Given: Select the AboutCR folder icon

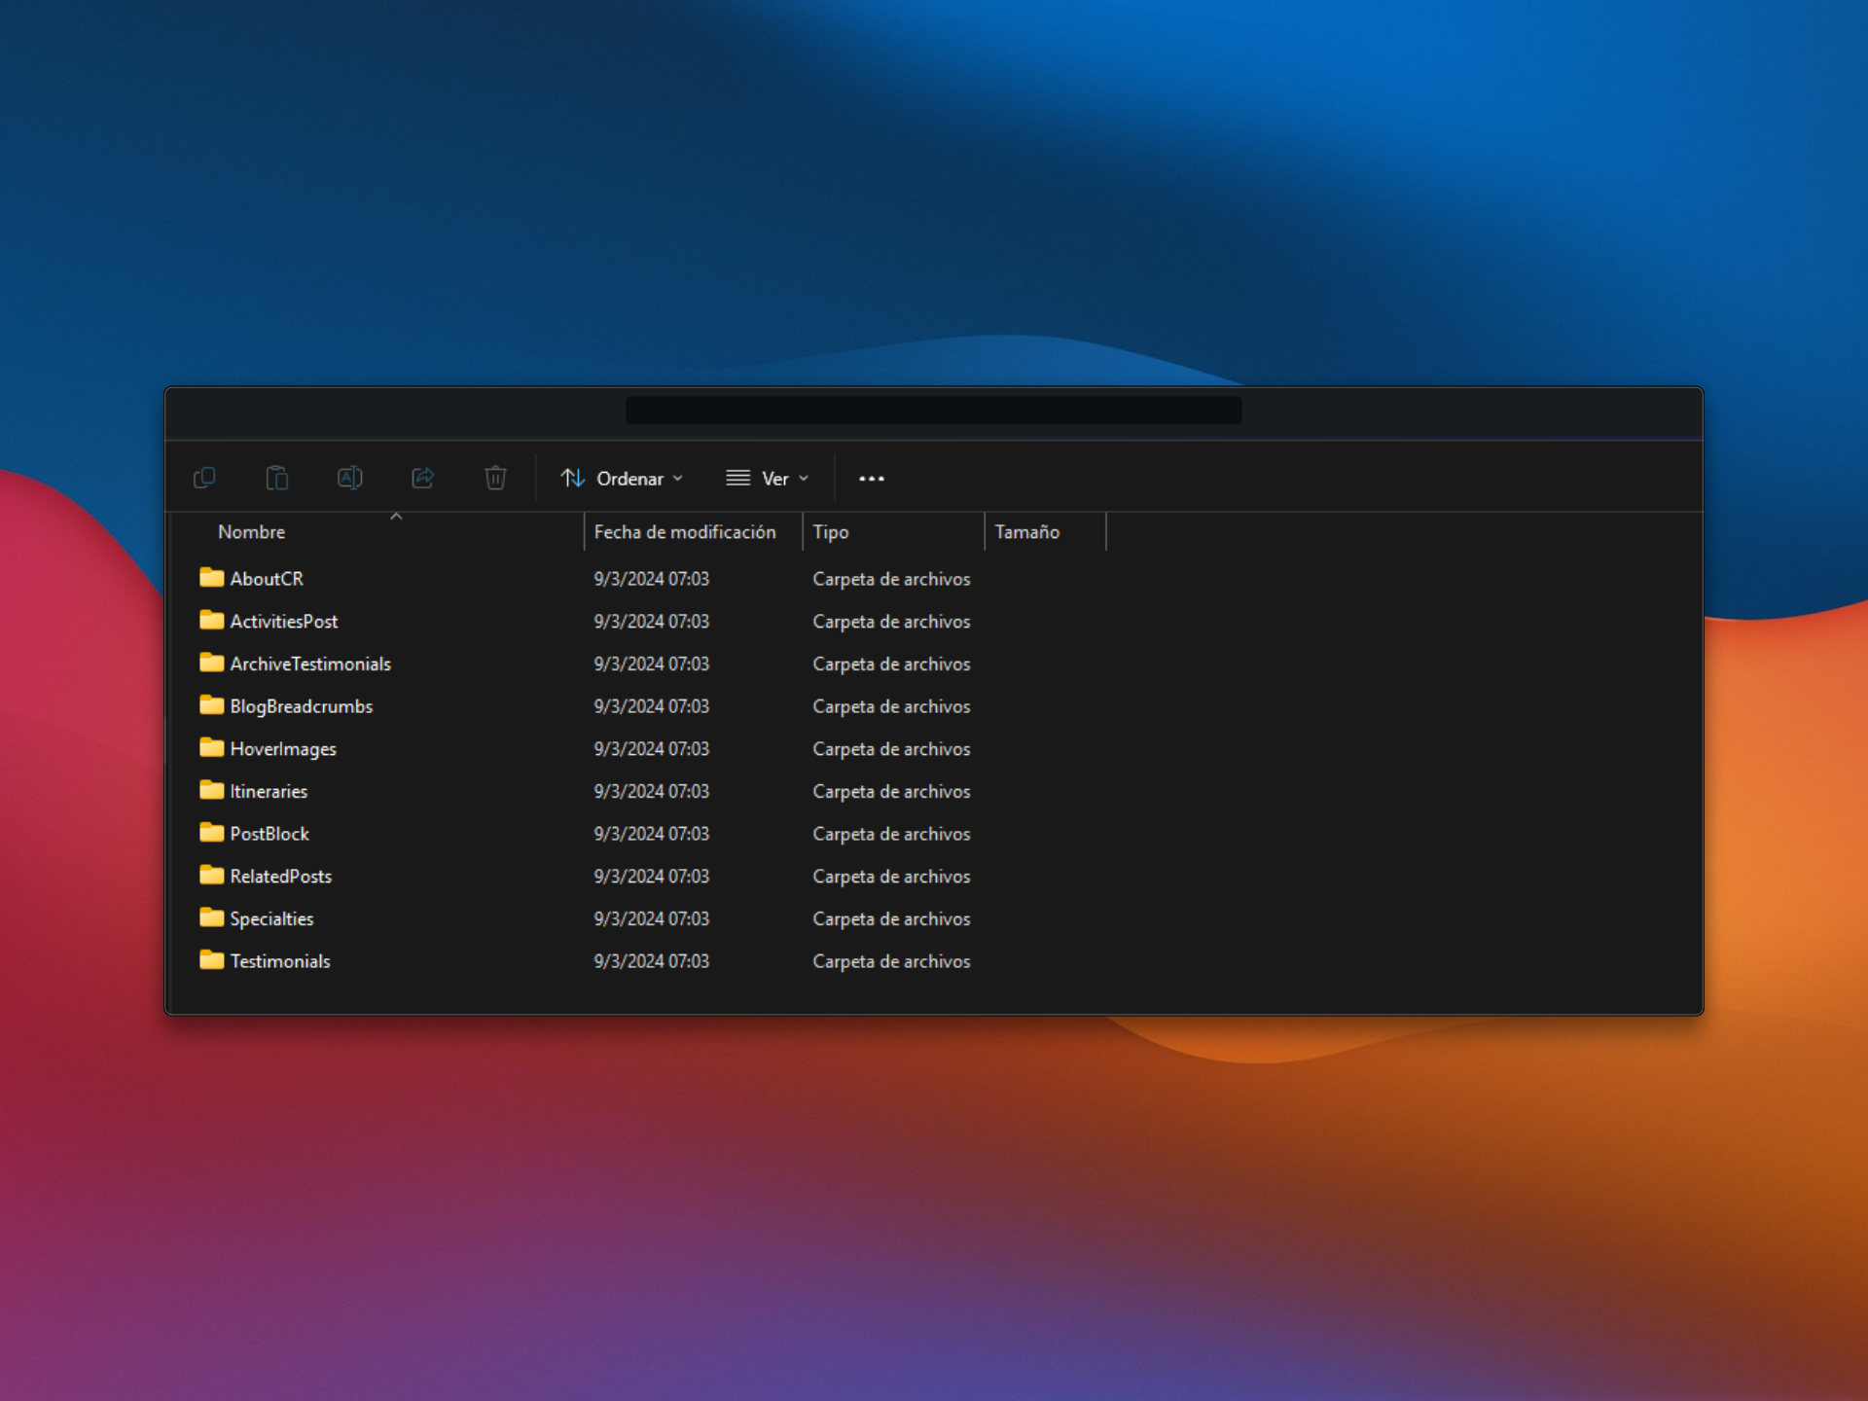Looking at the screenshot, I should [211, 578].
